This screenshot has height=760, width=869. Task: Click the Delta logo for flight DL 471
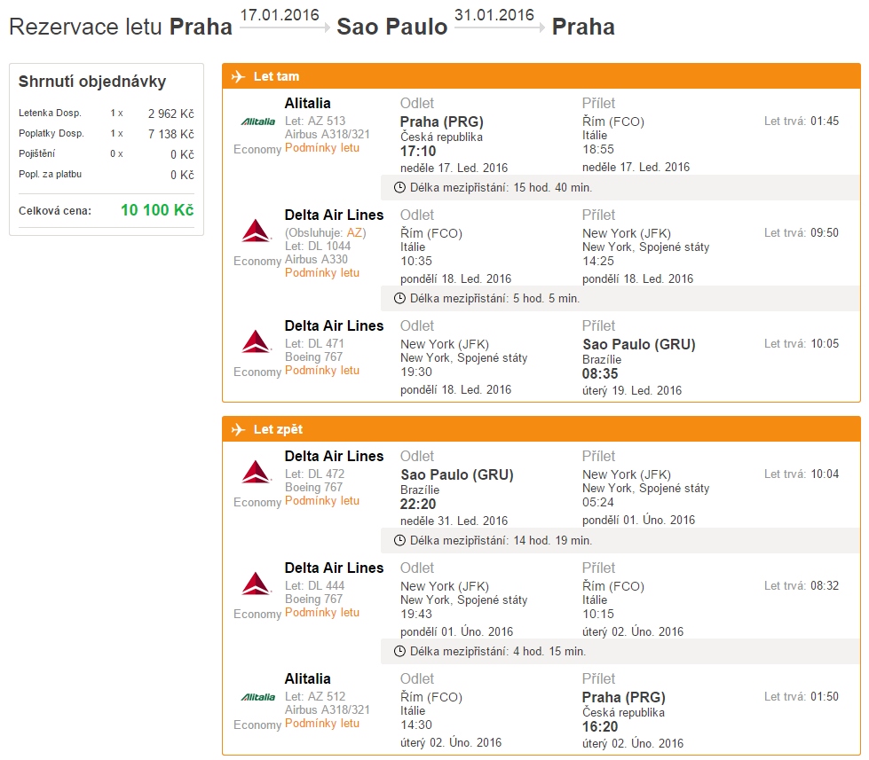[x=256, y=341]
